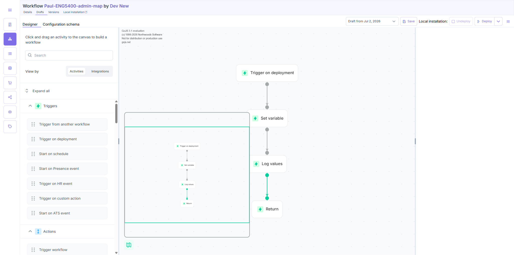514x255 pixels.
Task: Open the list icon in sidebar
Action: pyautogui.click(x=10, y=54)
